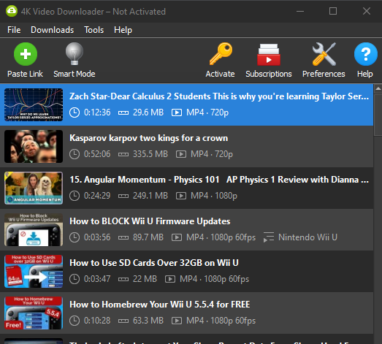Click title 'Kasparov karpov two kings for a crown'

coord(148,138)
